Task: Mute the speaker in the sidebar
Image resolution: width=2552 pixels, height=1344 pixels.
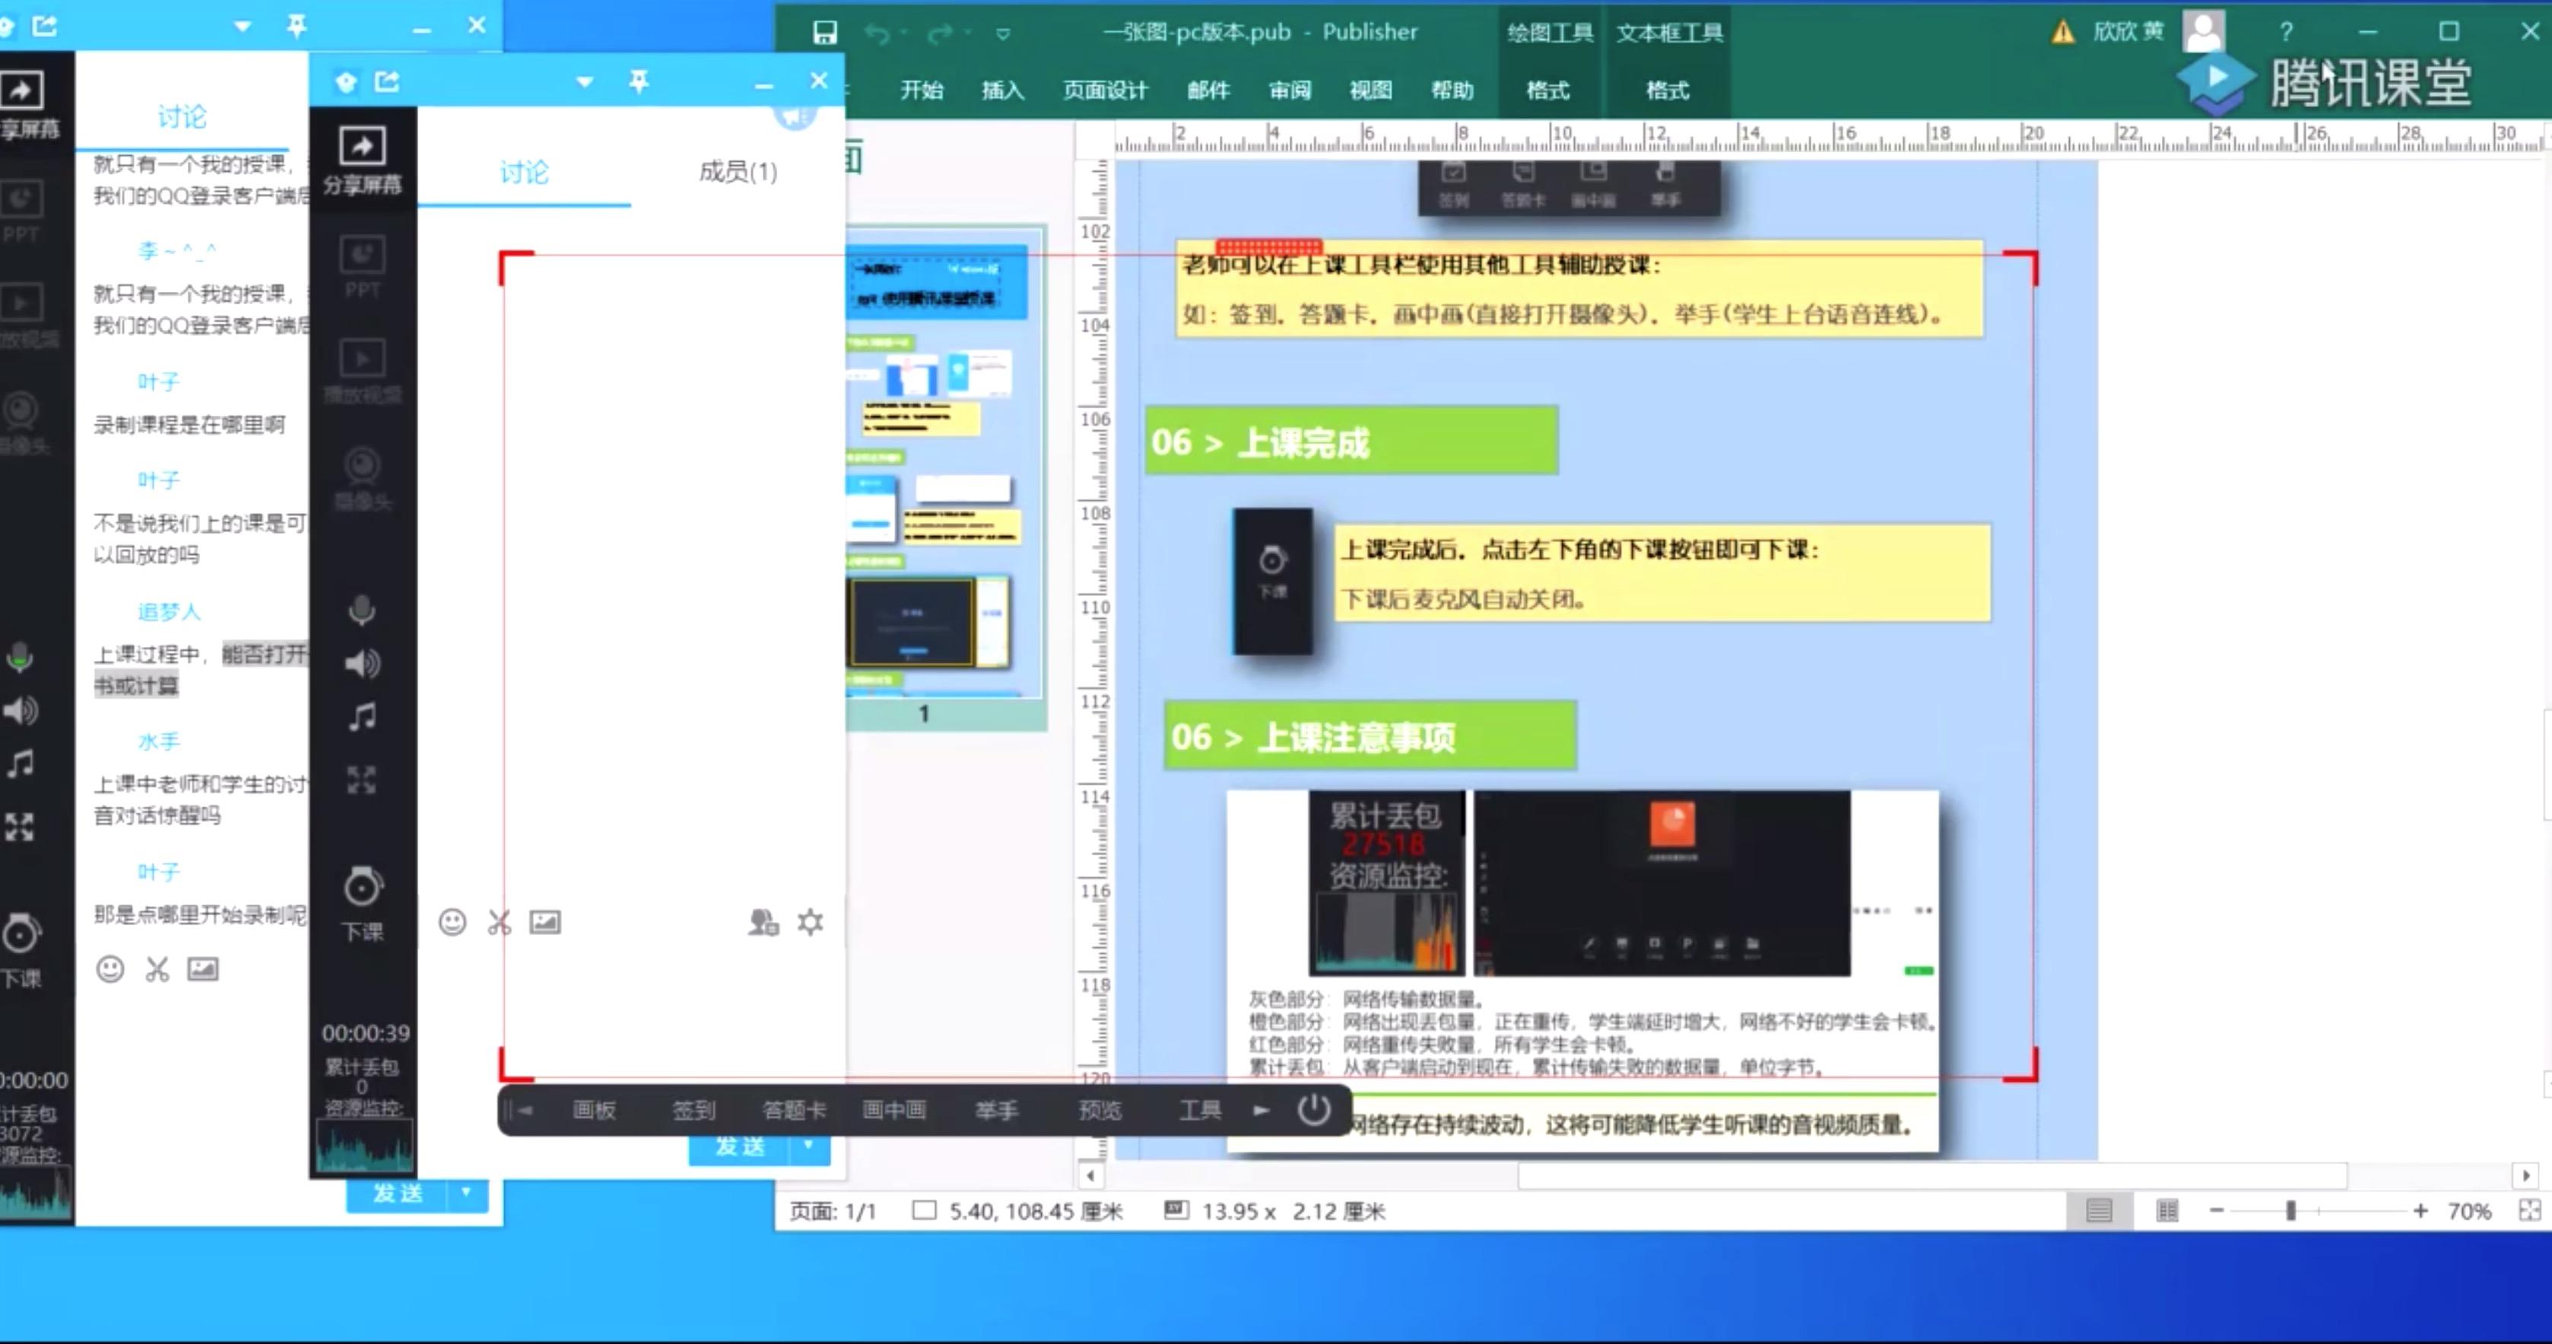Action: (362, 664)
